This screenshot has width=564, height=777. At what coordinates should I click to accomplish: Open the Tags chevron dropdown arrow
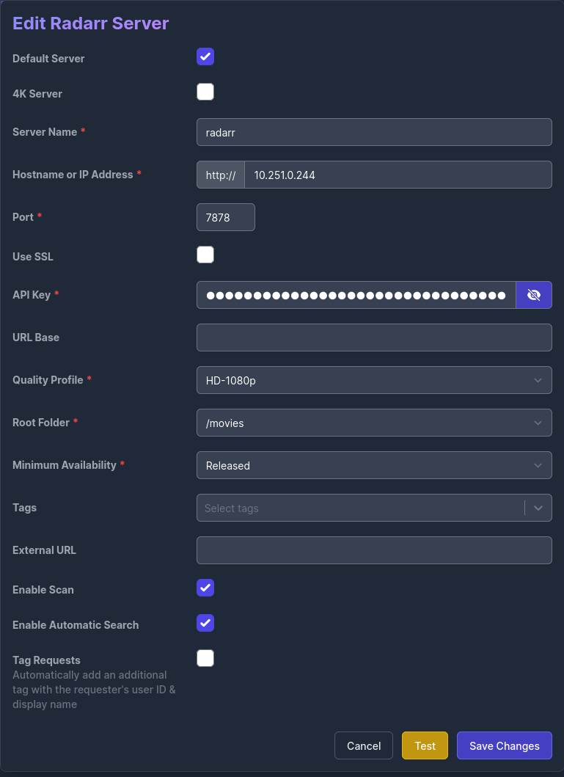538,508
